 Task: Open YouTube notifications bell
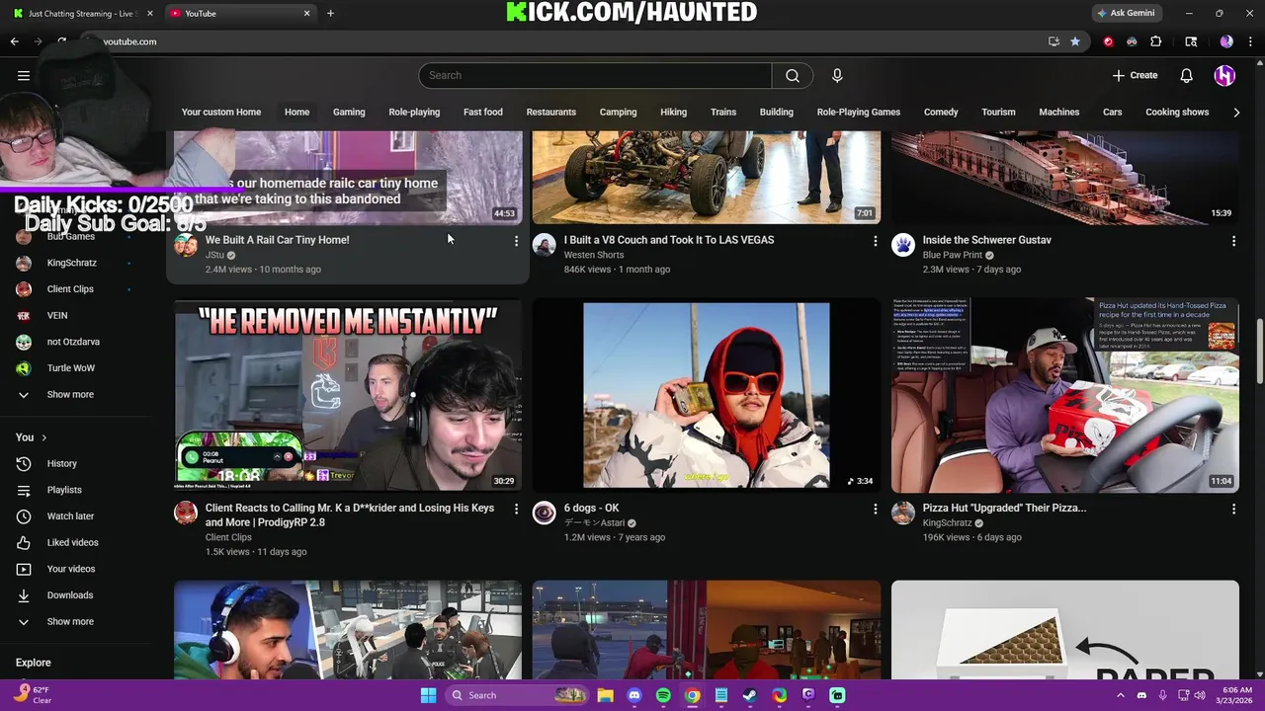[x=1187, y=75]
